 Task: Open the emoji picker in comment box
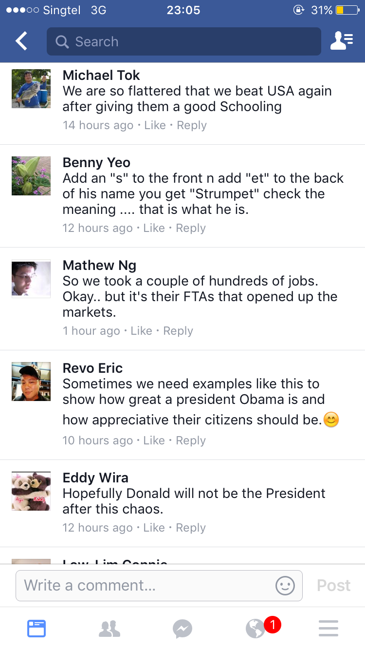pos(285,585)
